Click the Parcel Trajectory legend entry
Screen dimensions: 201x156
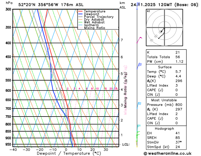click(96, 17)
